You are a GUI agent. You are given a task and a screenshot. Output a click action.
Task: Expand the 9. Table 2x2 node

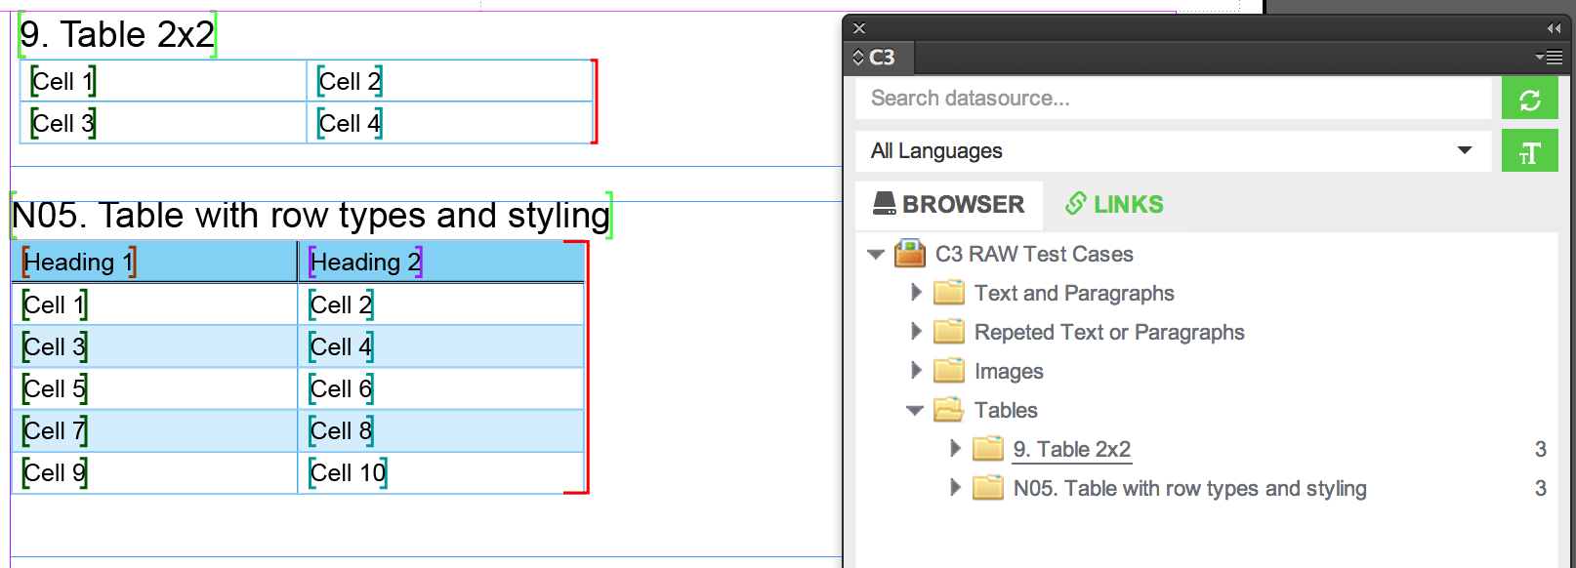(955, 448)
